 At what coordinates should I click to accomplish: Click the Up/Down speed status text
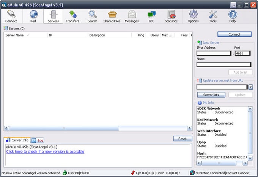(158, 173)
